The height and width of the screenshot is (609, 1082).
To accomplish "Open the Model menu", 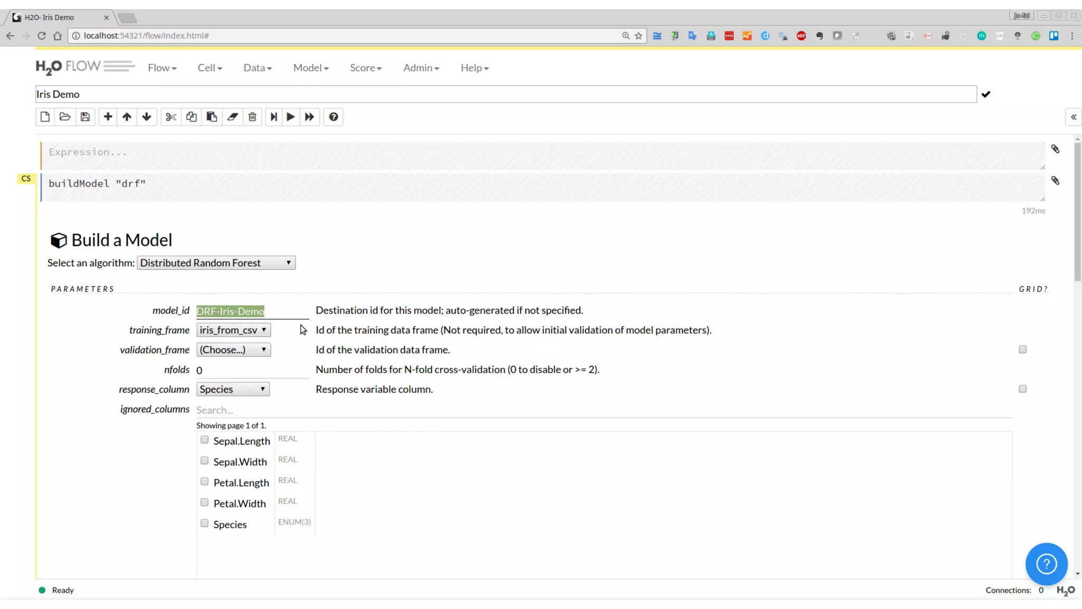I will coord(311,68).
